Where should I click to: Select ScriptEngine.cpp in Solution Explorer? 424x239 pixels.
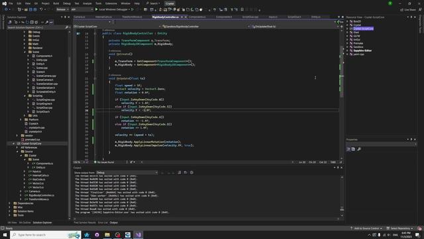coord(45,100)
